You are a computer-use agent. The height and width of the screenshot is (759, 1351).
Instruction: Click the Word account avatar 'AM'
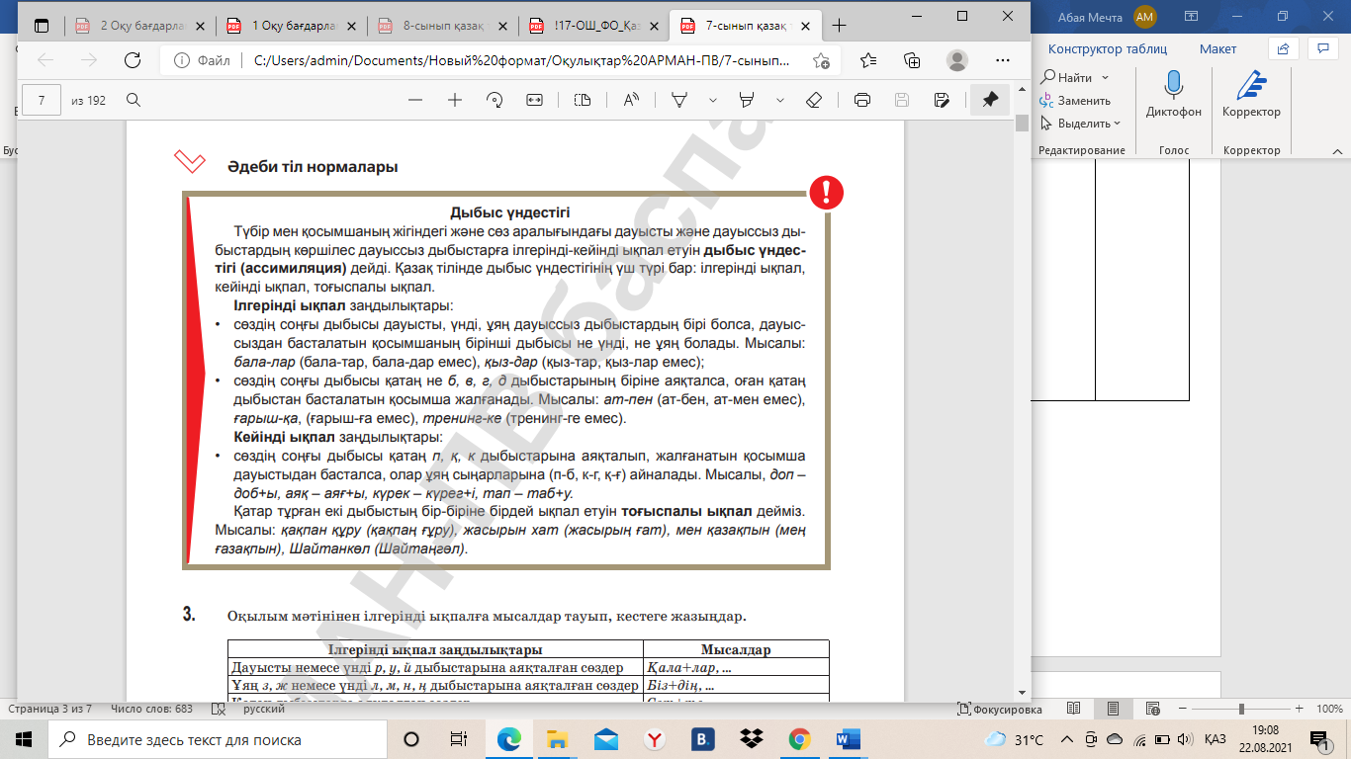coord(1145,16)
